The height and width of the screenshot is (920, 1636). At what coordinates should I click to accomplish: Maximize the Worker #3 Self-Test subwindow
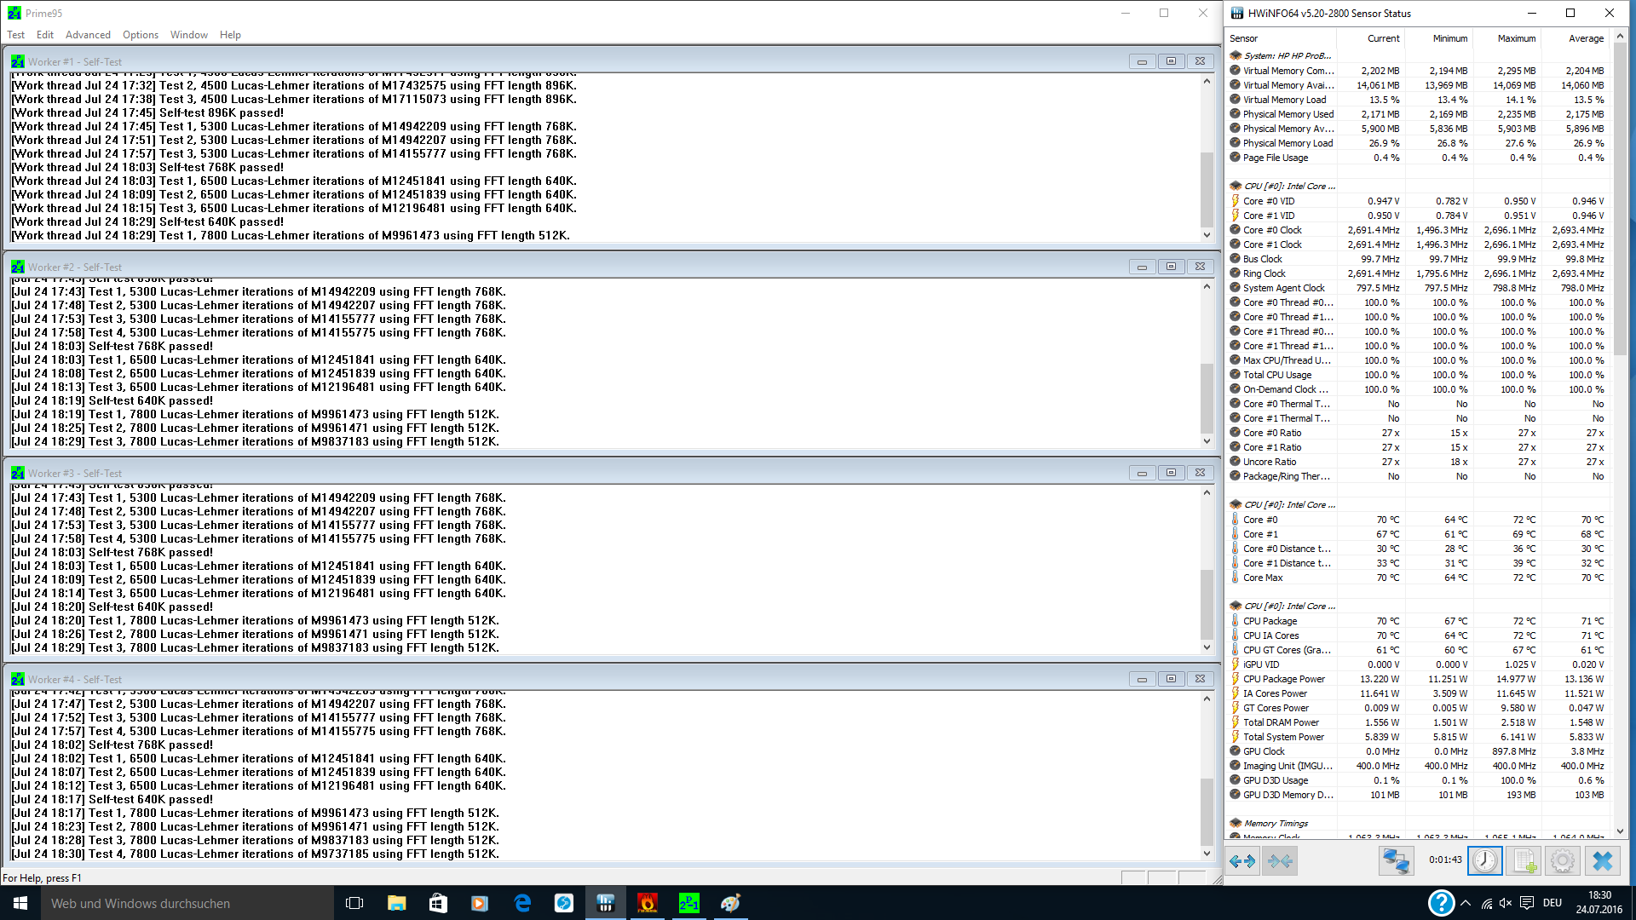[x=1171, y=473]
